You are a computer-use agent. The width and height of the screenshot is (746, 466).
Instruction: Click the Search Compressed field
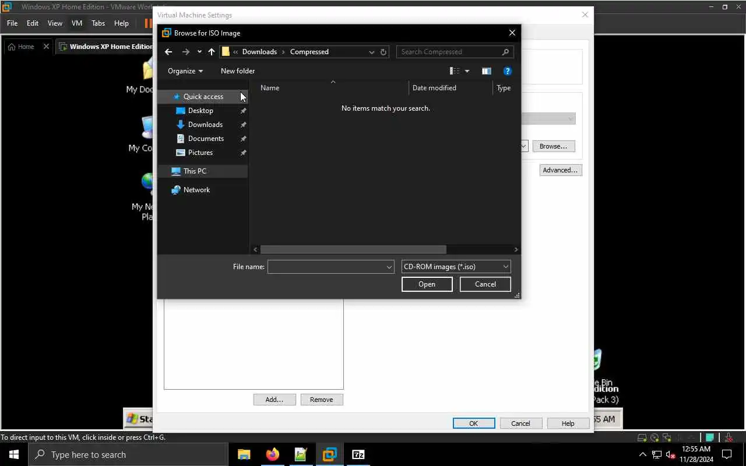[x=449, y=52]
